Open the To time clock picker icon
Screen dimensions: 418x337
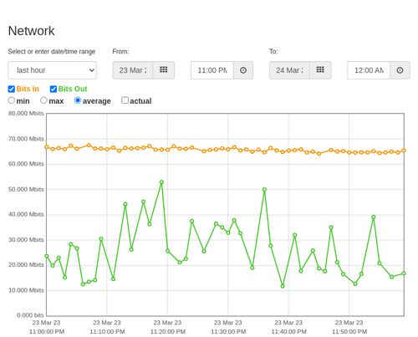pyautogui.click(x=400, y=70)
